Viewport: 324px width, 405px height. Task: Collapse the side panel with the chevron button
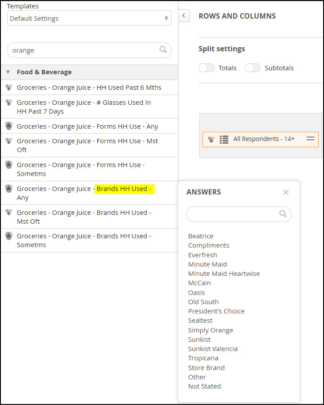(x=184, y=16)
